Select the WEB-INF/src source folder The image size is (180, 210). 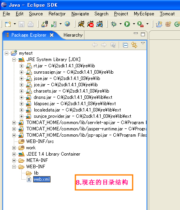(x=40, y=141)
